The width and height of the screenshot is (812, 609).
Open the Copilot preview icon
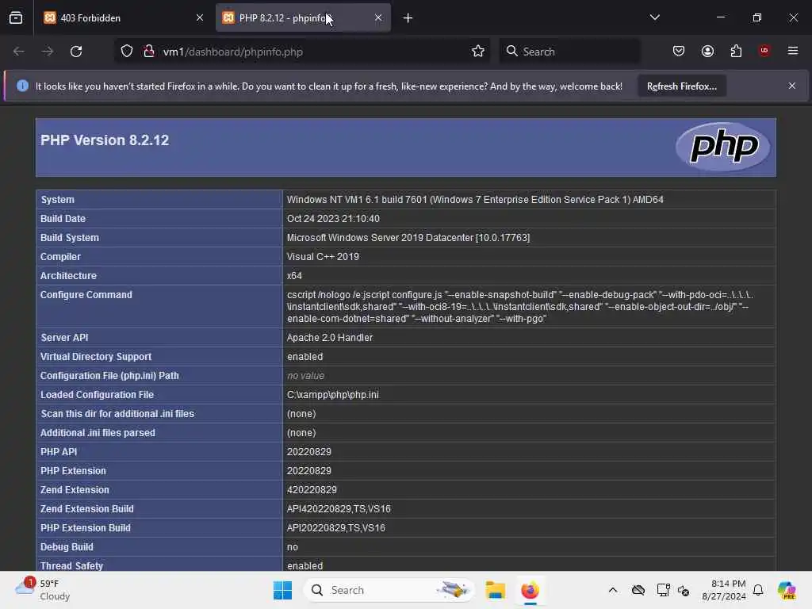787,590
